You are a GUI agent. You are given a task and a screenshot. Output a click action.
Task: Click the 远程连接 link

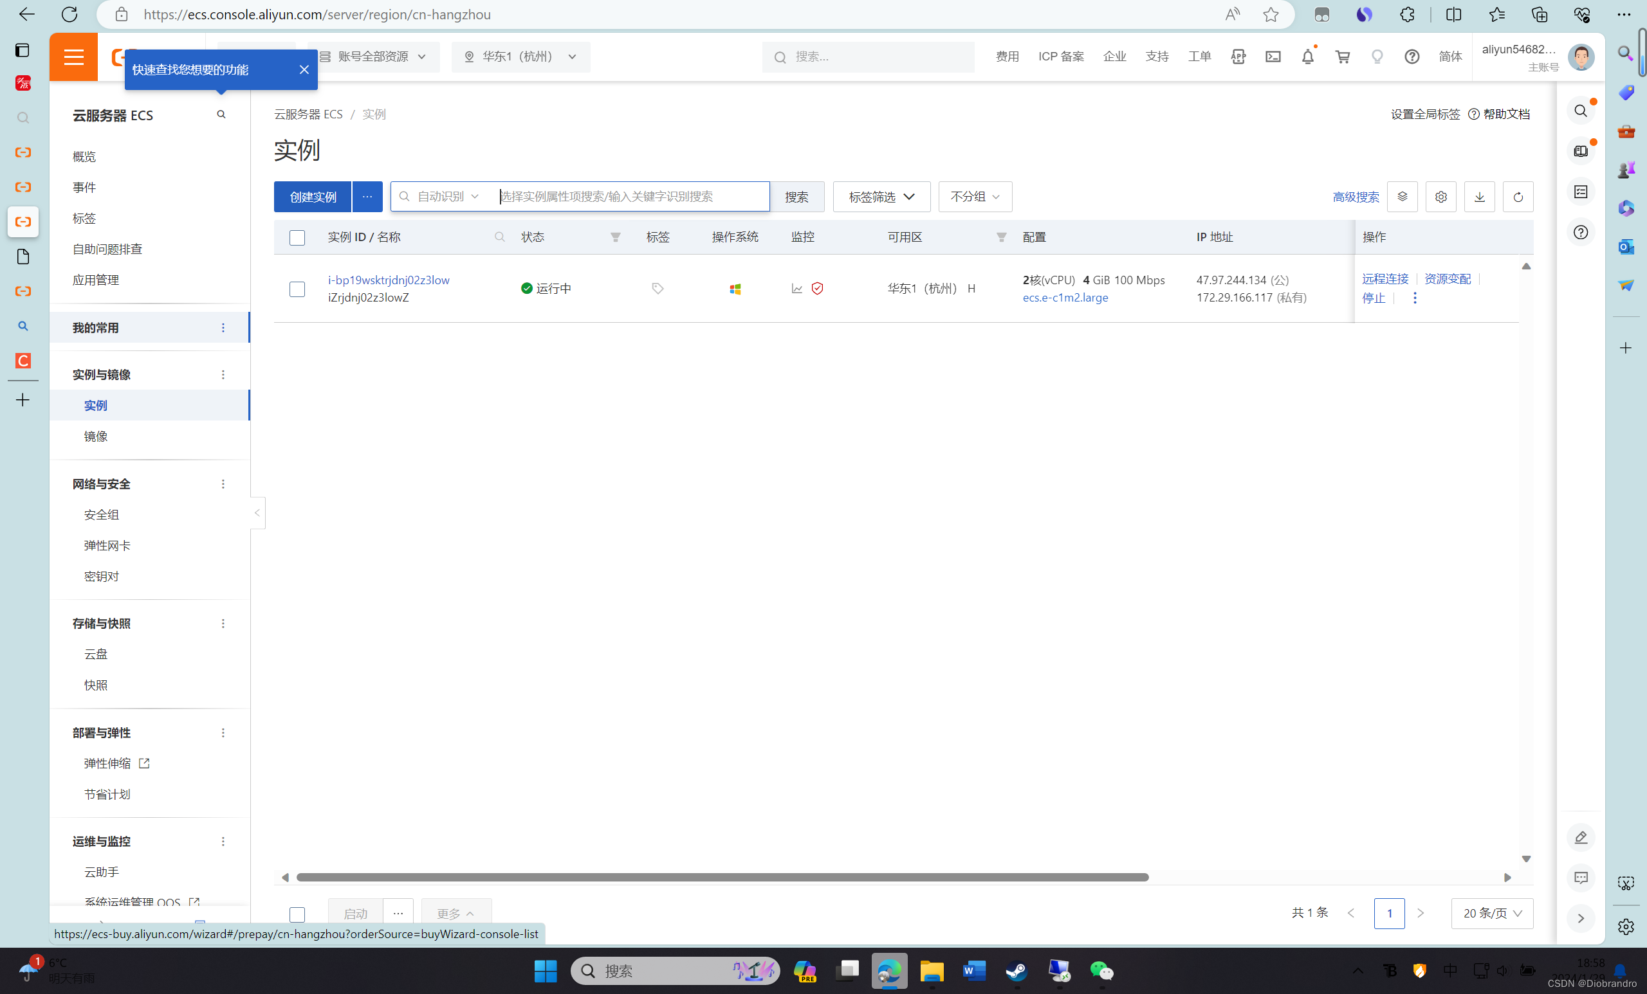(x=1385, y=279)
